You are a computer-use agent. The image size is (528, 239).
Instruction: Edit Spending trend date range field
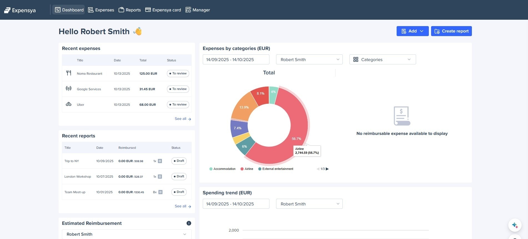point(236,204)
